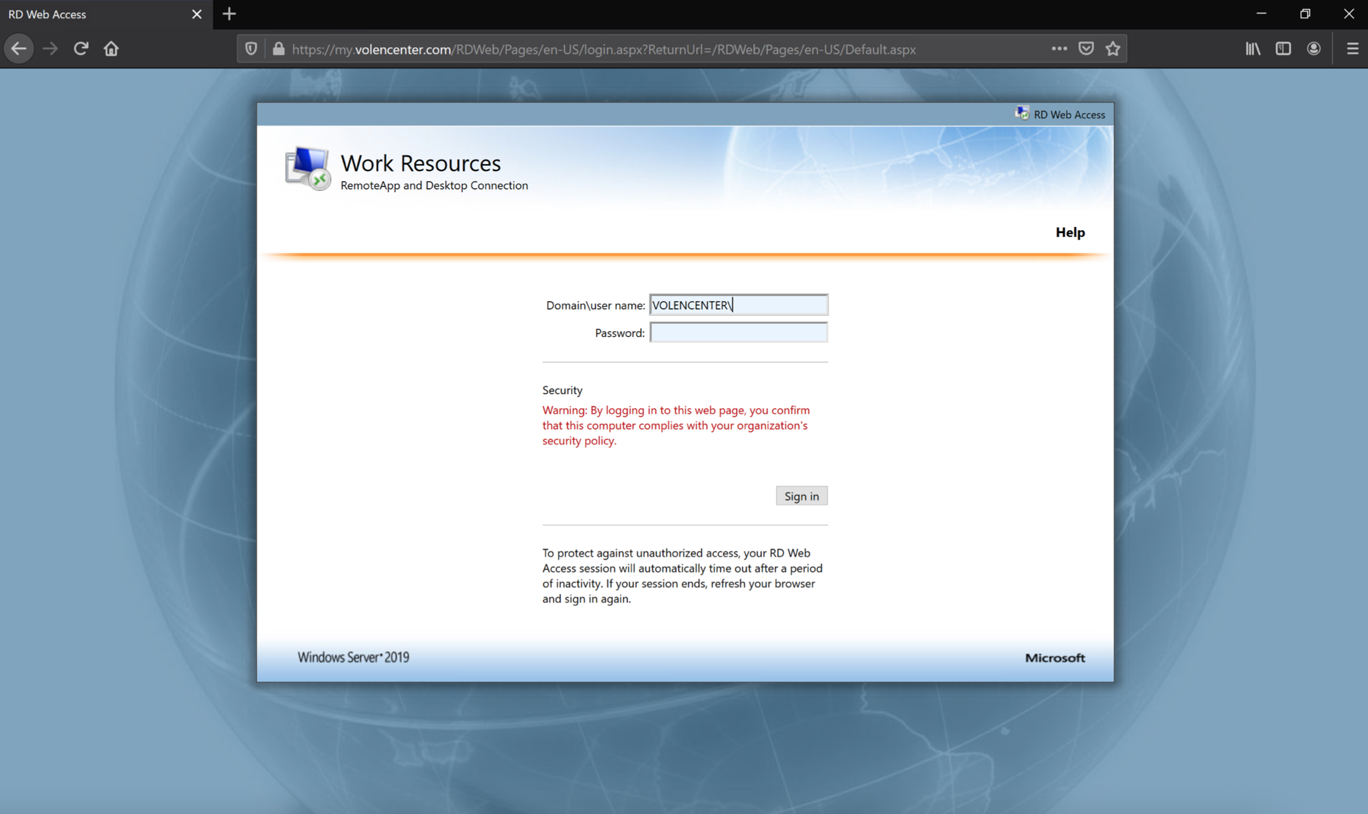Image resolution: width=1368 pixels, height=814 pixels.
Task: Bookmark this page with star icon
Action: point(1113,48)
